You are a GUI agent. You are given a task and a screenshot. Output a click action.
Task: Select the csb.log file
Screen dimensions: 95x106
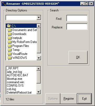tap(11, 89)
